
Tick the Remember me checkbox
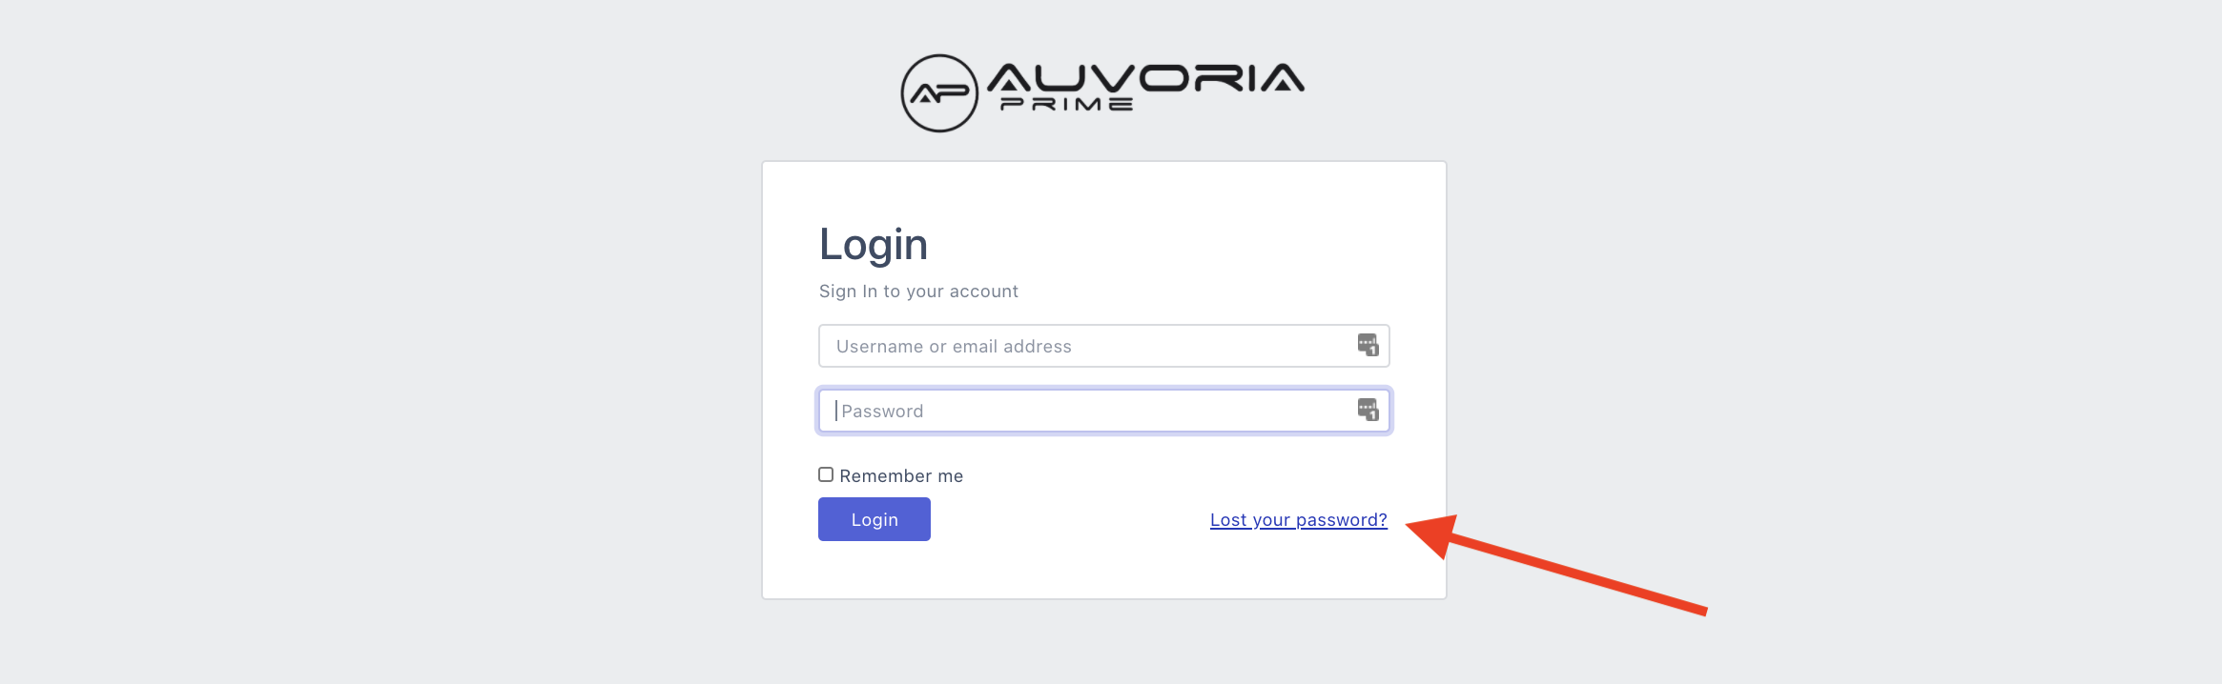click(826, 474)
